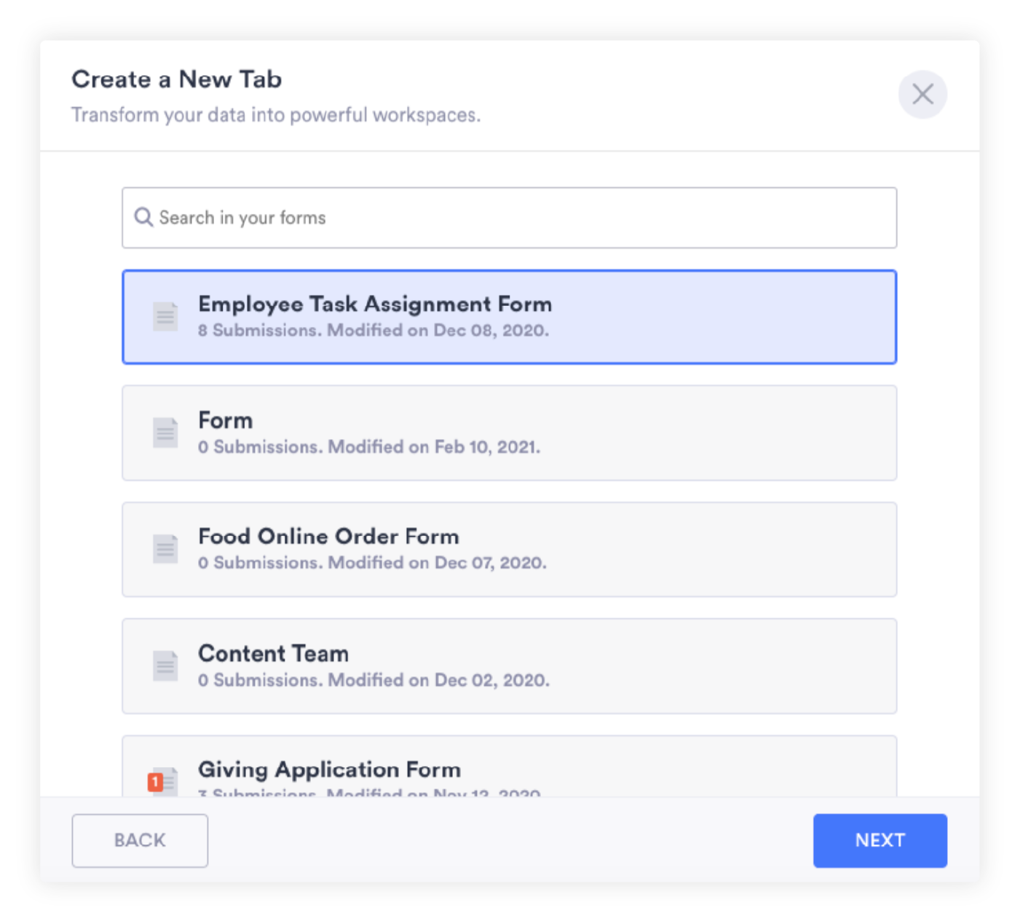Click 'Modified on Feb 10, 2021' subtitle text
Viewport: 1020px width, 921px height.
pyautogui.click(x=434, y=447)
